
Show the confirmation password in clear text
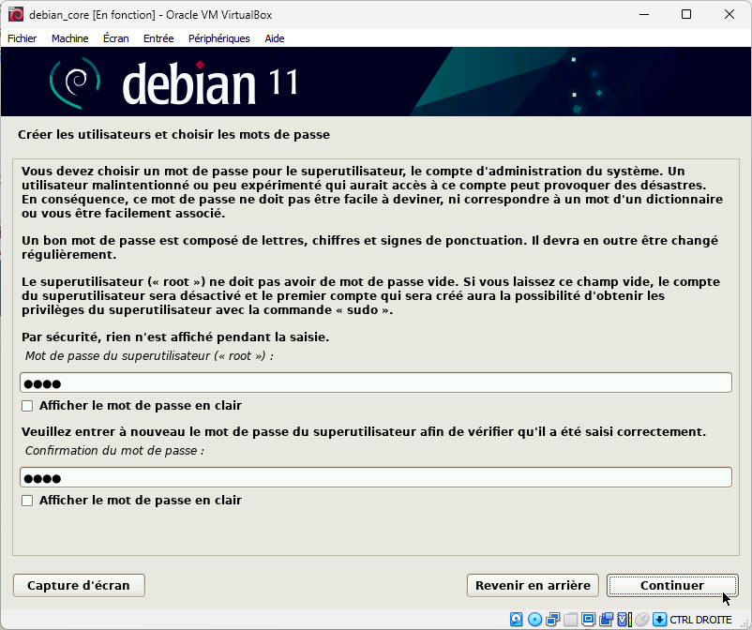point(27,501)
